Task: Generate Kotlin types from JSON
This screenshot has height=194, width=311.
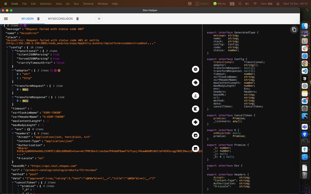Action: point(196,109)
